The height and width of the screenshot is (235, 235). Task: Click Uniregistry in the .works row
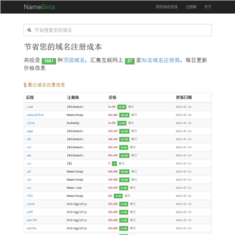pos(77,228)
